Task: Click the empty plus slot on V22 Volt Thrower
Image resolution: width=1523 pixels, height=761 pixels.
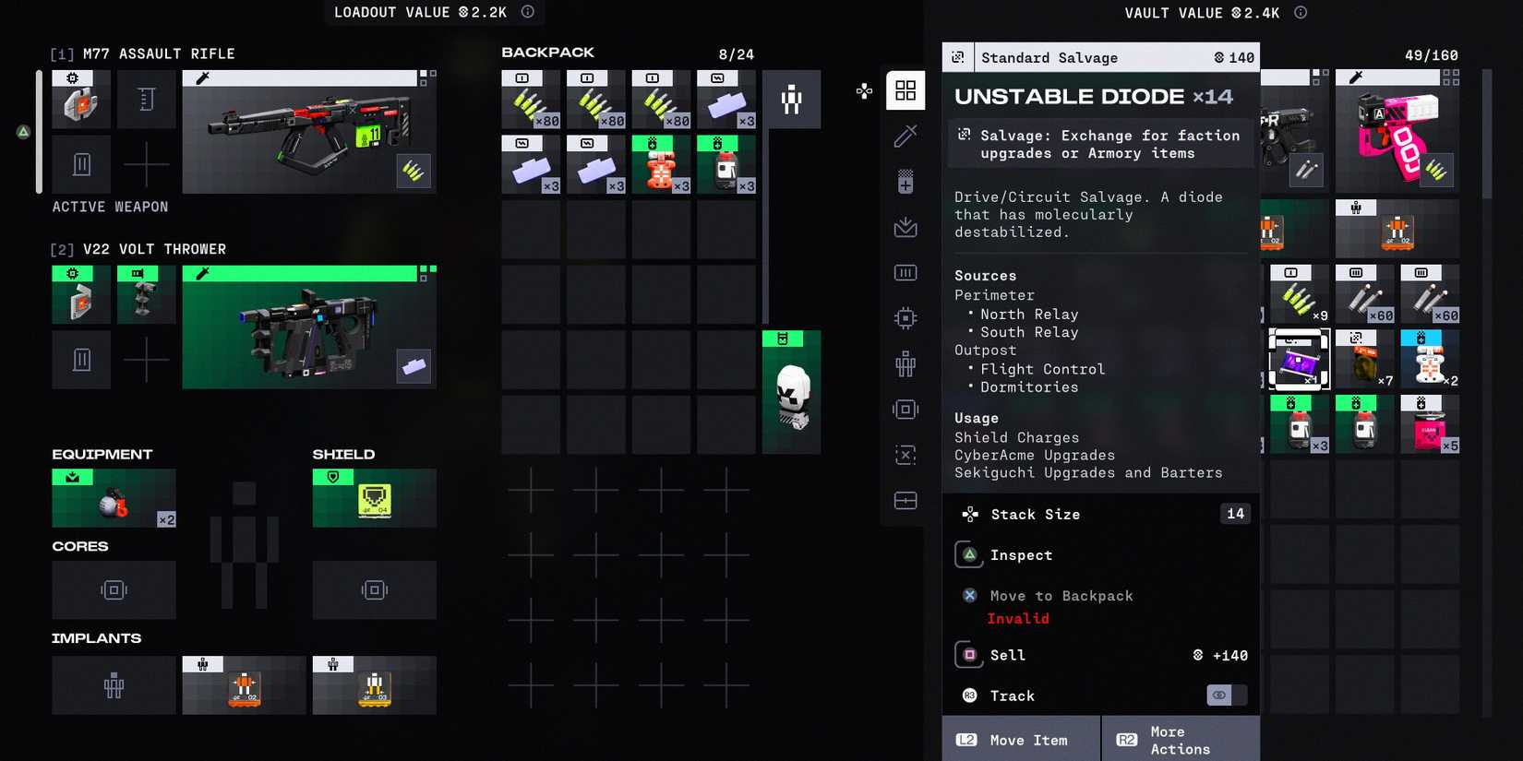Action: click(146, 360)
